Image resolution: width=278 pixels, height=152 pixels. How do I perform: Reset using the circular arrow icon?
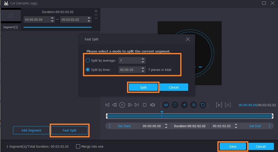203,105
